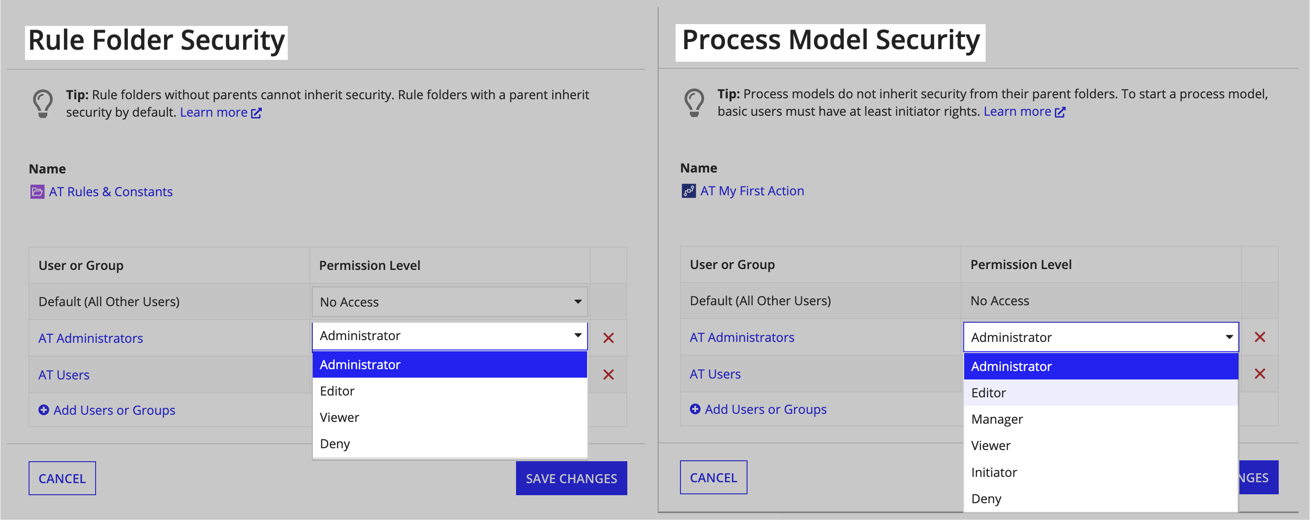Click SAVE CHANGES in Rule Folder Security
Screen dimensions: 1310x522
[571, 478]
